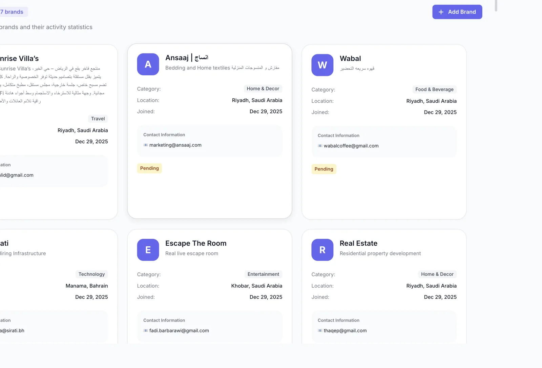542x368 pixels.
Task: Click the brands count badge
Action: [13, 12]
